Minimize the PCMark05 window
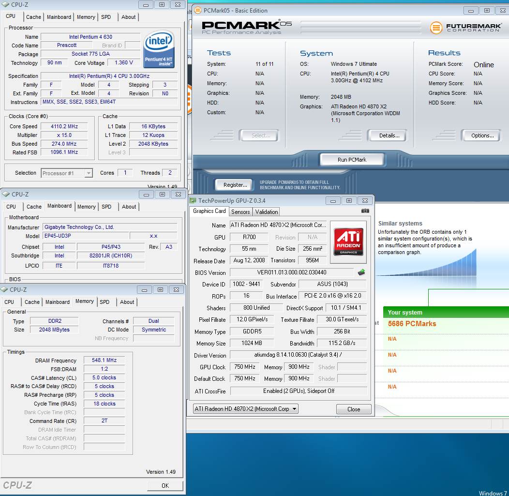The image size is (509, 496). (471, 10)
